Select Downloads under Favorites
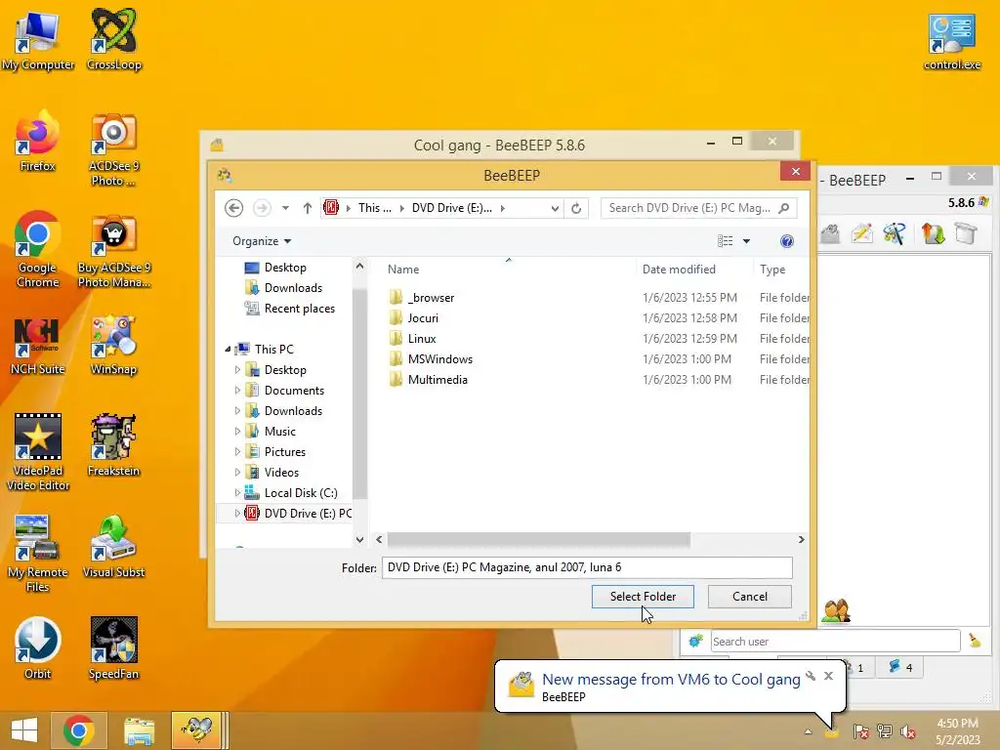The width and height of the screenshot is (1000, 750). coord(293,288)
